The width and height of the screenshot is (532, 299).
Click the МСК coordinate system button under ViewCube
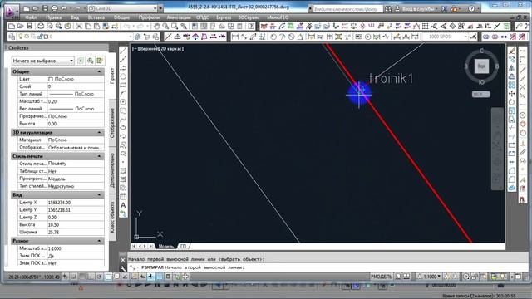coord(480,94)
